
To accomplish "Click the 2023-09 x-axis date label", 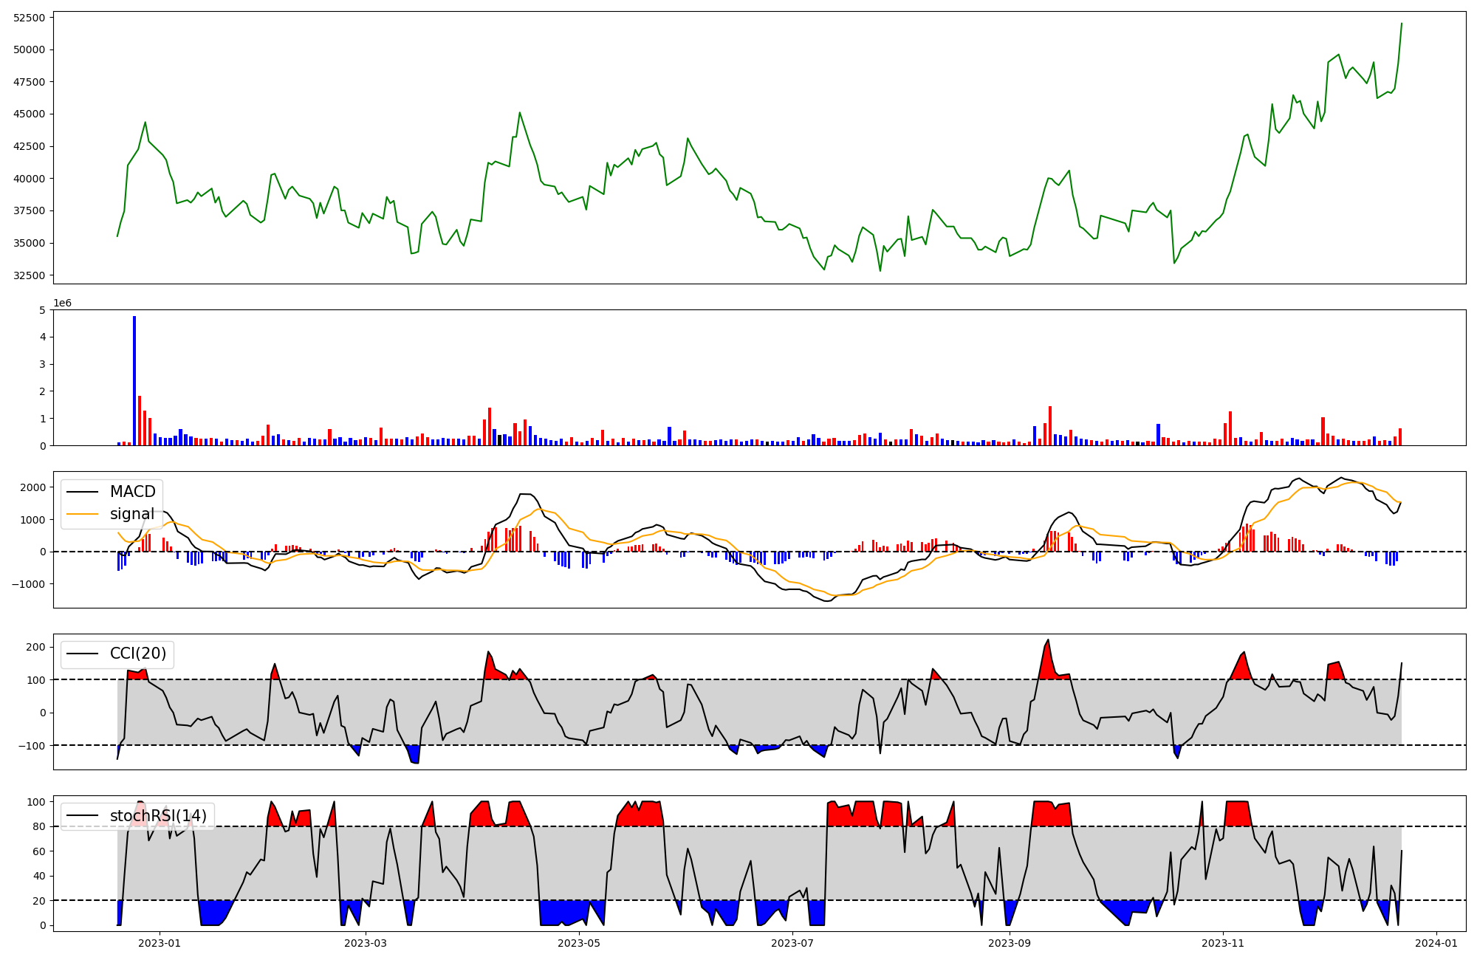I will [1009, 943].
